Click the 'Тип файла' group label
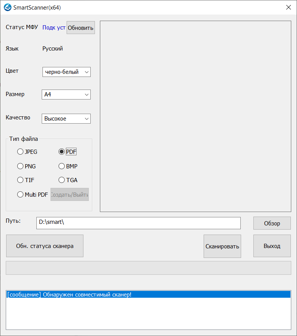 pos(24,139)
